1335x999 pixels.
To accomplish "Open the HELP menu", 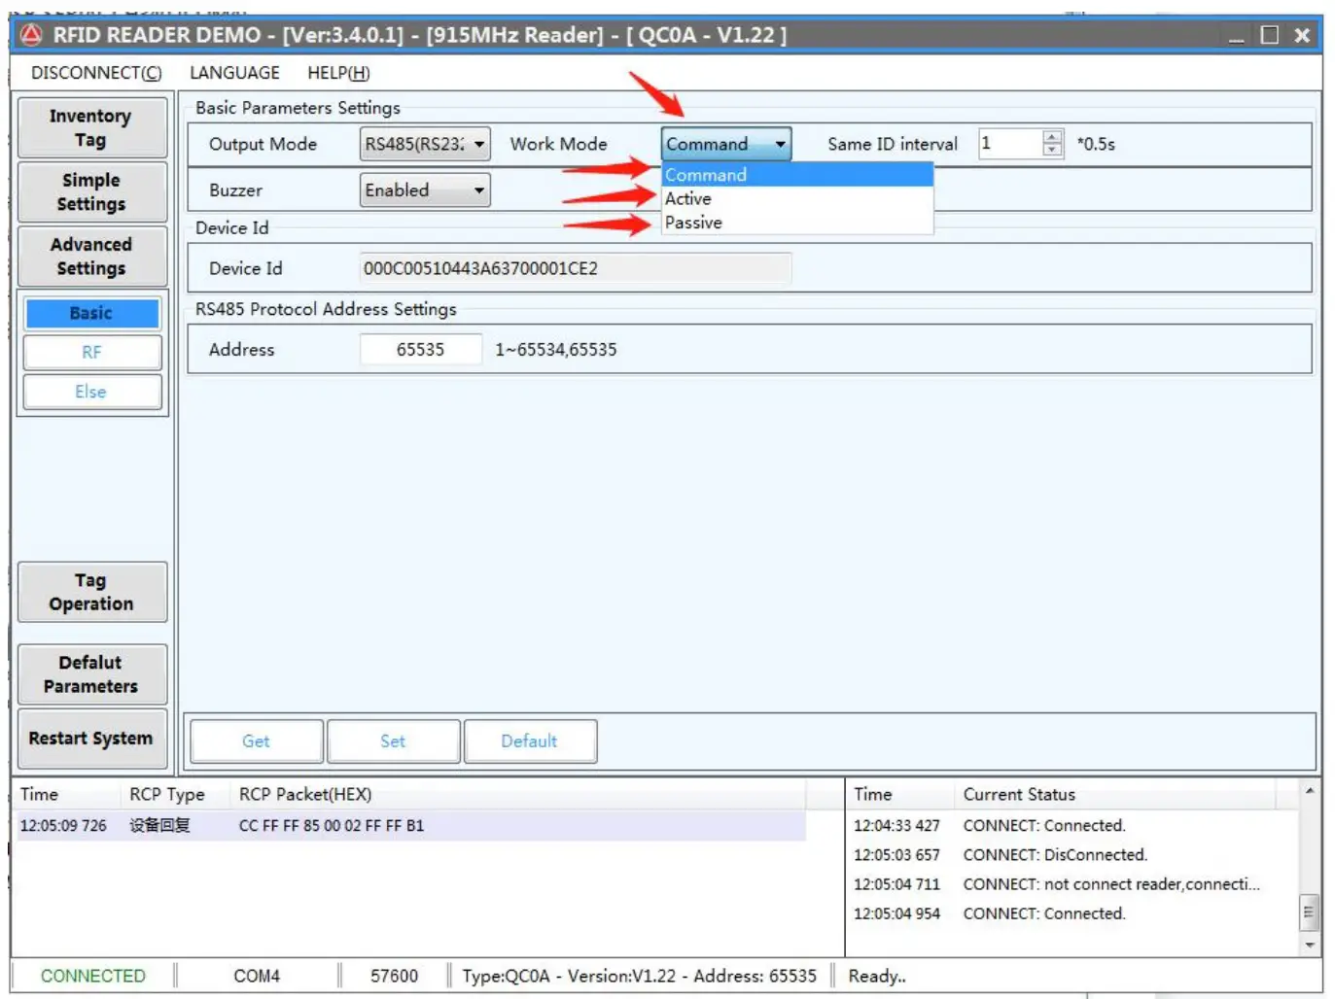I will point(338,73).
